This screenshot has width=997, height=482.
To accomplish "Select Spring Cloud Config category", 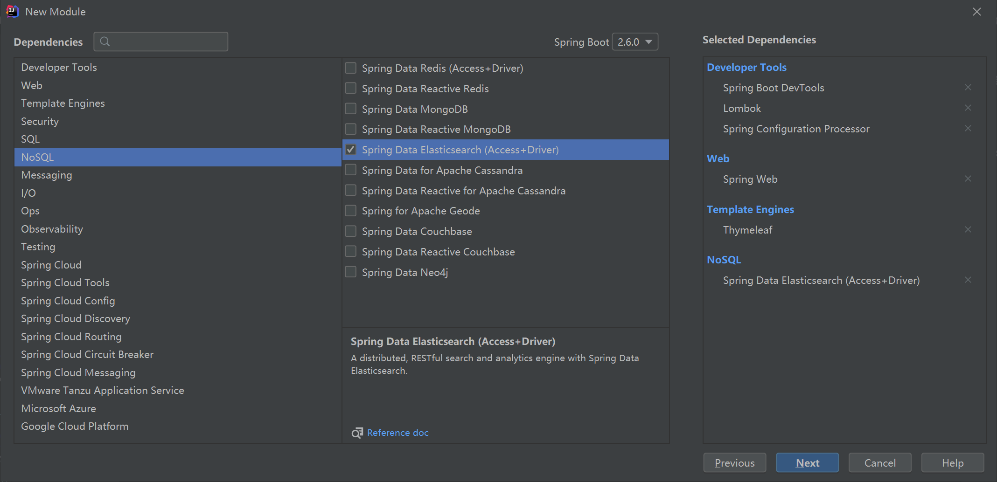I will coord(178,301).
